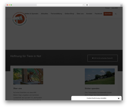Open the Online-Shop menu item
Screen dimensions: 128x108
pyautogui.click(x=69, y=14)
